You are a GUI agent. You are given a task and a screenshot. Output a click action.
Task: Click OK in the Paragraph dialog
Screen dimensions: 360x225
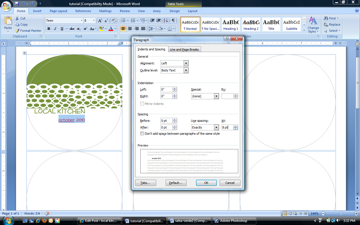pos(206,183)
